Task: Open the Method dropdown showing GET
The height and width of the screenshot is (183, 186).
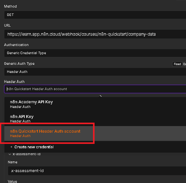Action: (95, 15)
